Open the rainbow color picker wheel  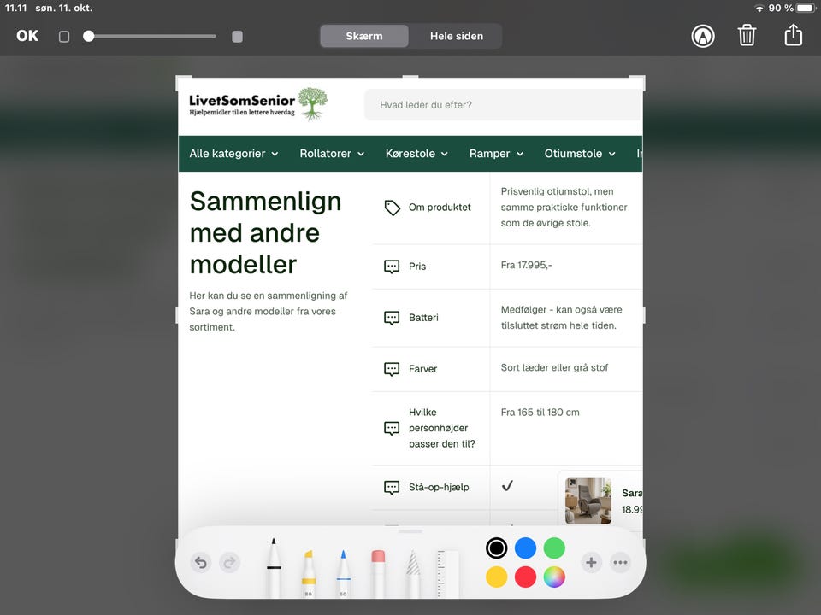(554, 577)
